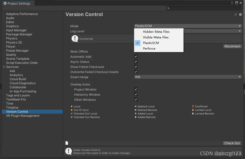Viewport: 245px width, 159px height.
Task: Open Collaborate under Services
Action: click(18, 87)
